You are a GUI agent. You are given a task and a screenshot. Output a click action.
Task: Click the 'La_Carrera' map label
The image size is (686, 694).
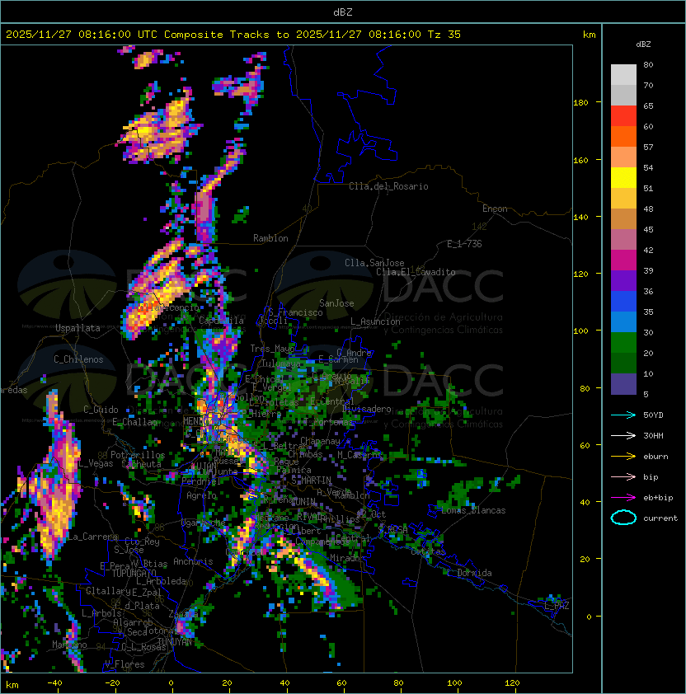(92, 537)
